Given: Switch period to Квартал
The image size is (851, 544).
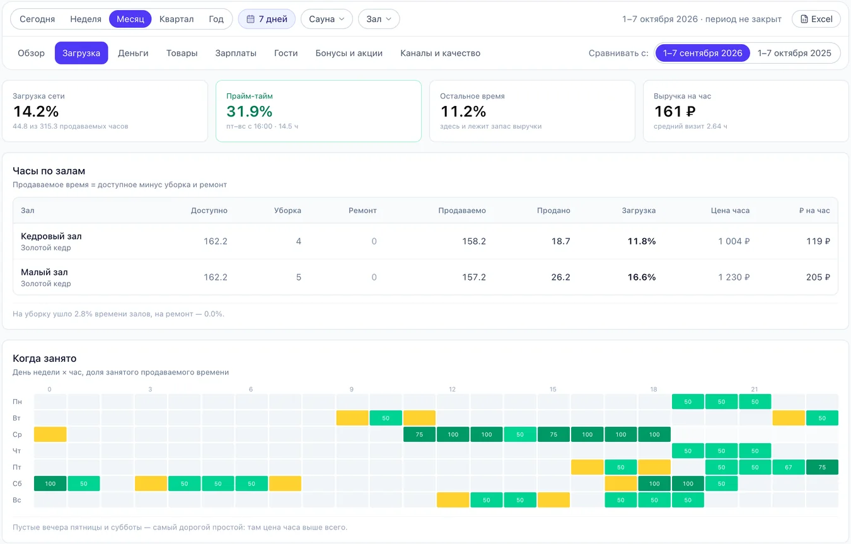Looking at the screenshot, I should (x=177, y=19).
